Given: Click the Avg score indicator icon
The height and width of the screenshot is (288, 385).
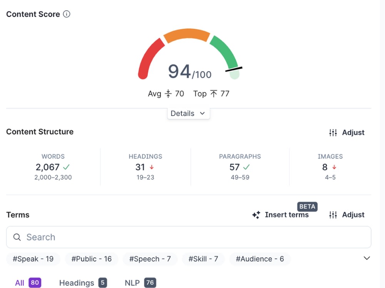Looking at the screenshot, I should click(168, 94).
